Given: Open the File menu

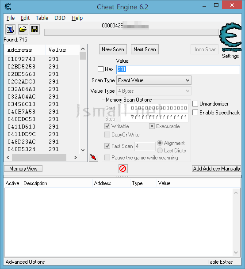Looking at the screenshot, I should point(11,18).
